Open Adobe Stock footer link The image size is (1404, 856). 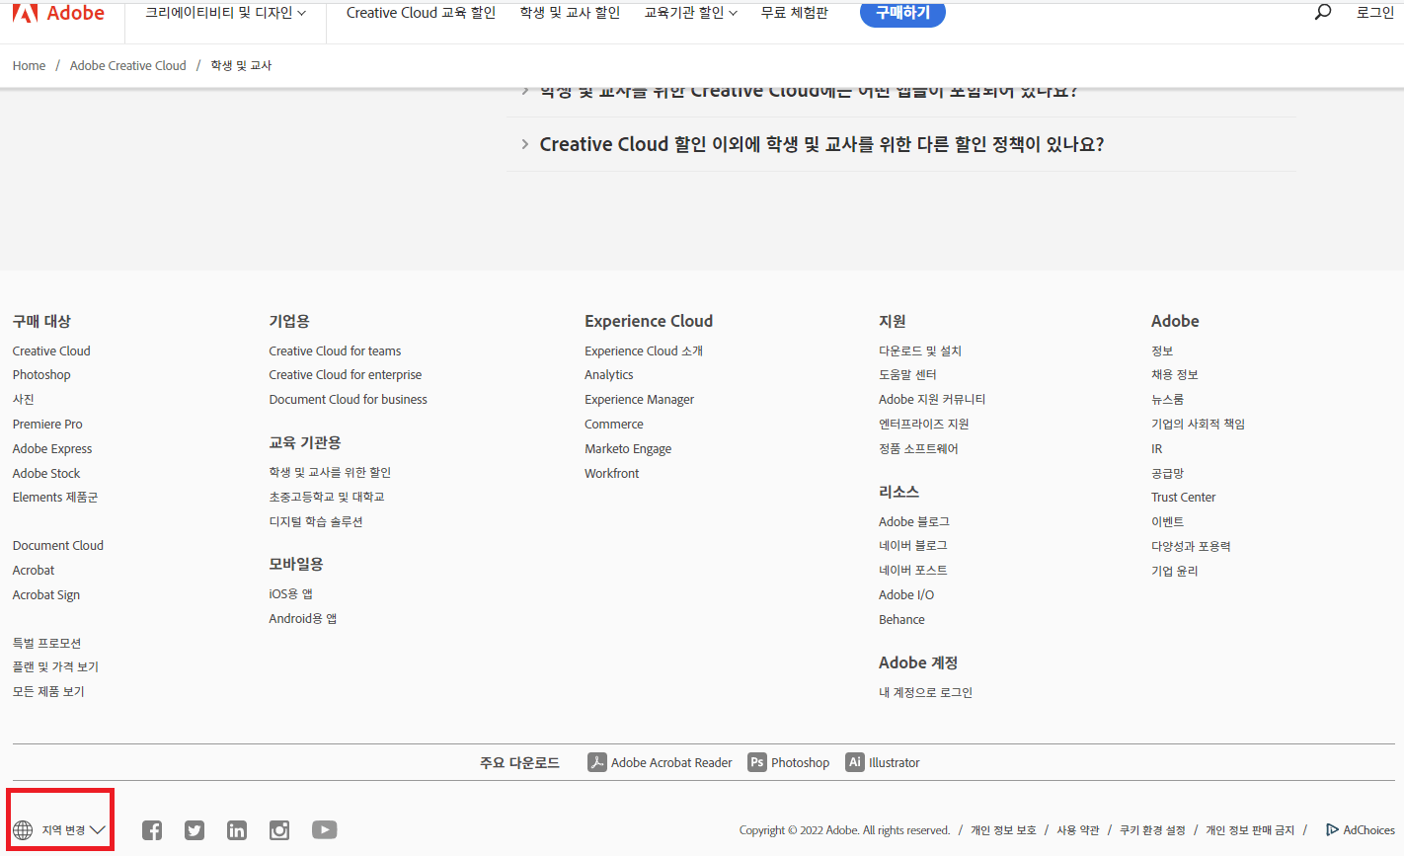46,474
